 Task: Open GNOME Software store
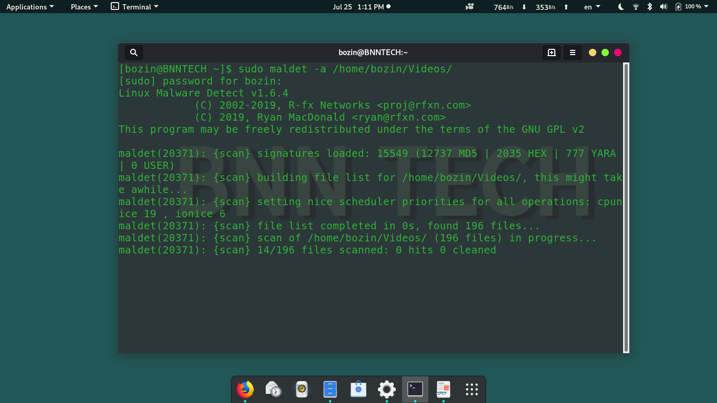(x=358, y=389)
